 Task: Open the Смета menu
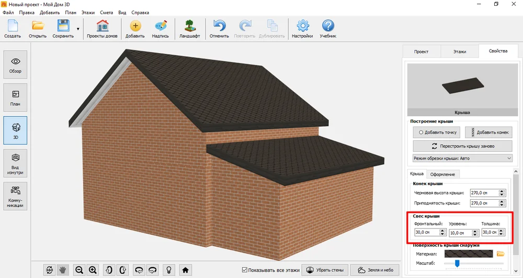[x=106, y=13]
